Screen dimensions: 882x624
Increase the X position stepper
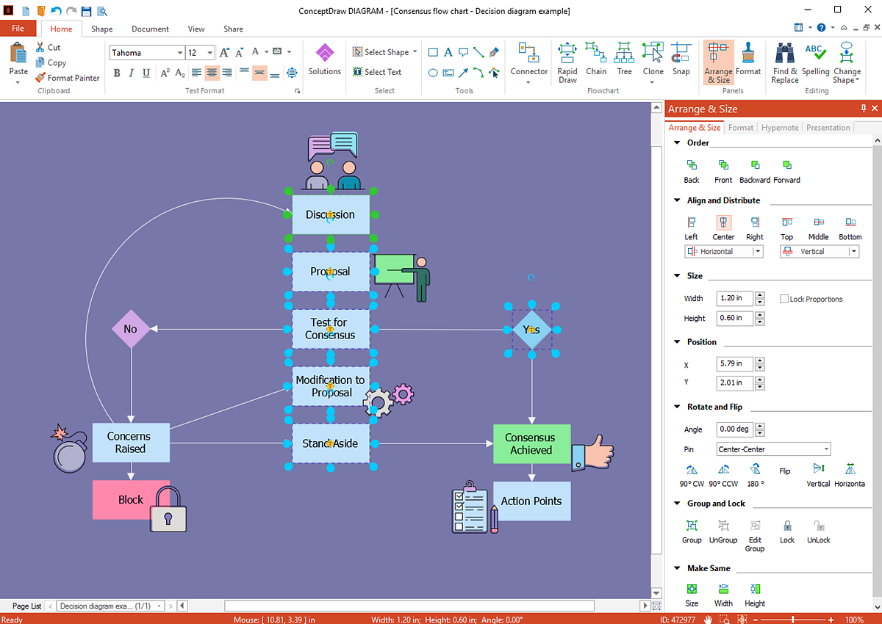click(760, 360)
